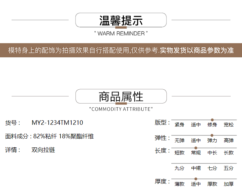Image resolution: width=242 pixels, height=187 pixels.
Task: Click the 弹性 slider dot above 弹力
Action: 212,135
